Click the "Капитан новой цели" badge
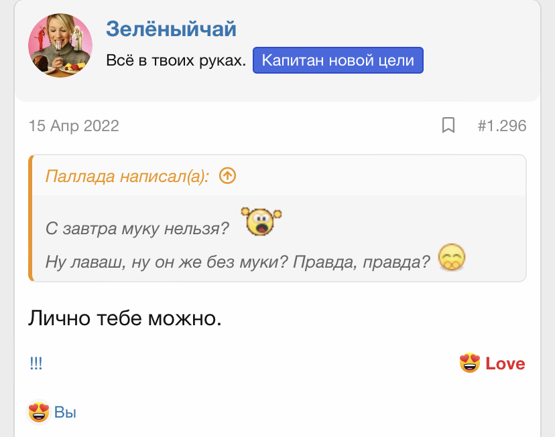The width and height of the screenshot is (555, 437). 338,60
